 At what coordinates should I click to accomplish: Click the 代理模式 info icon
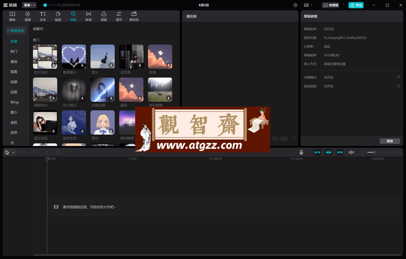pyautogui.click(x=399, y=77)
